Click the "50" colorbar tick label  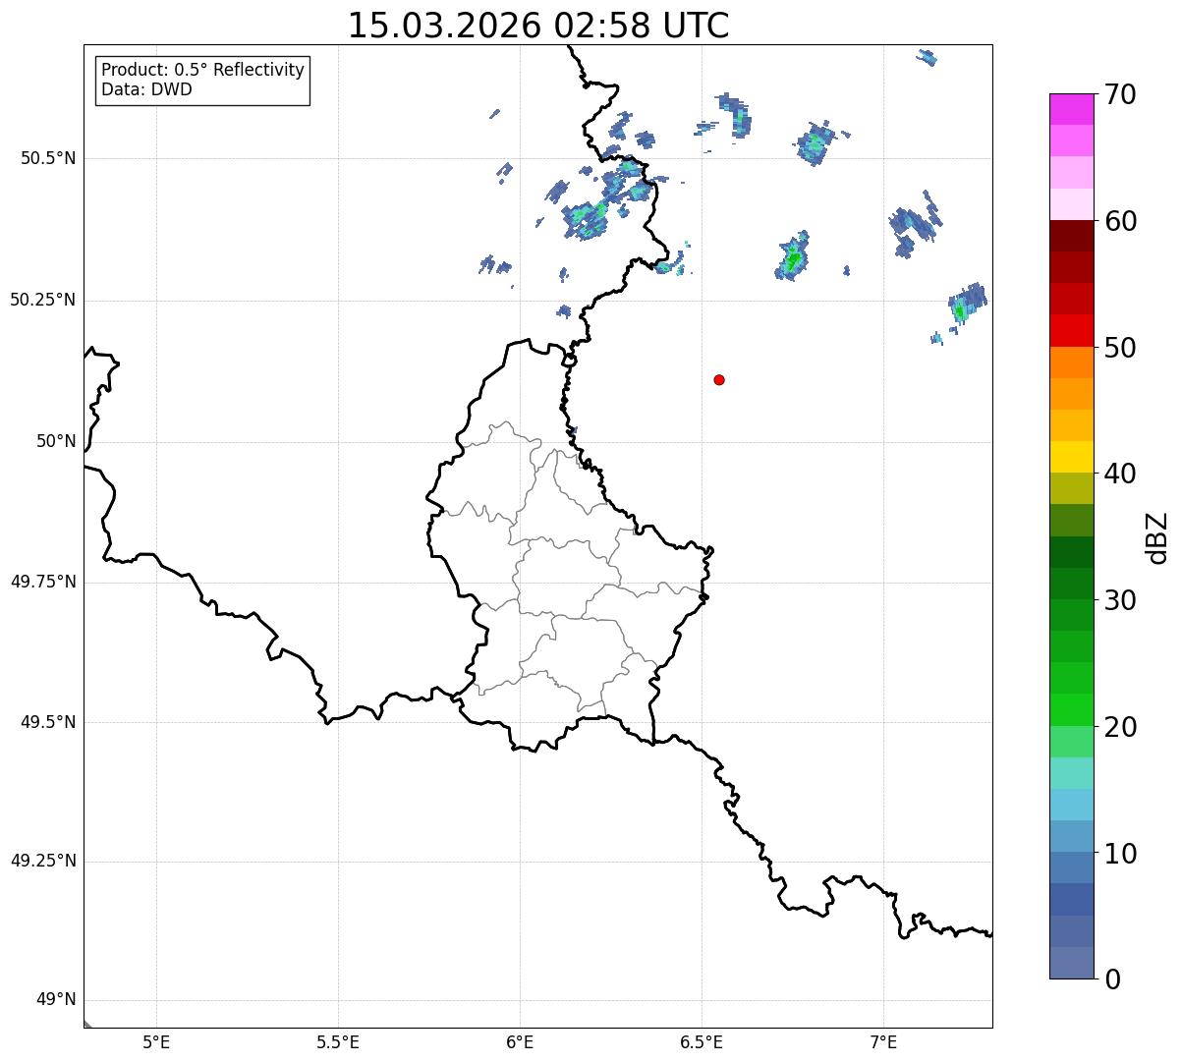(x=1120, y=348)
